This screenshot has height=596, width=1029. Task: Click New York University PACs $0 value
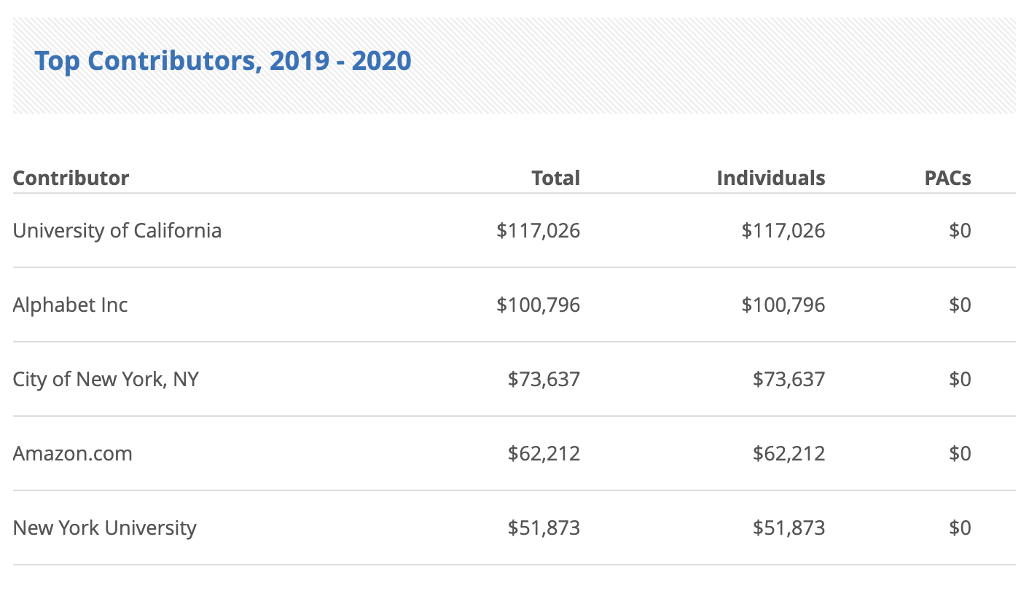(960, 528)
